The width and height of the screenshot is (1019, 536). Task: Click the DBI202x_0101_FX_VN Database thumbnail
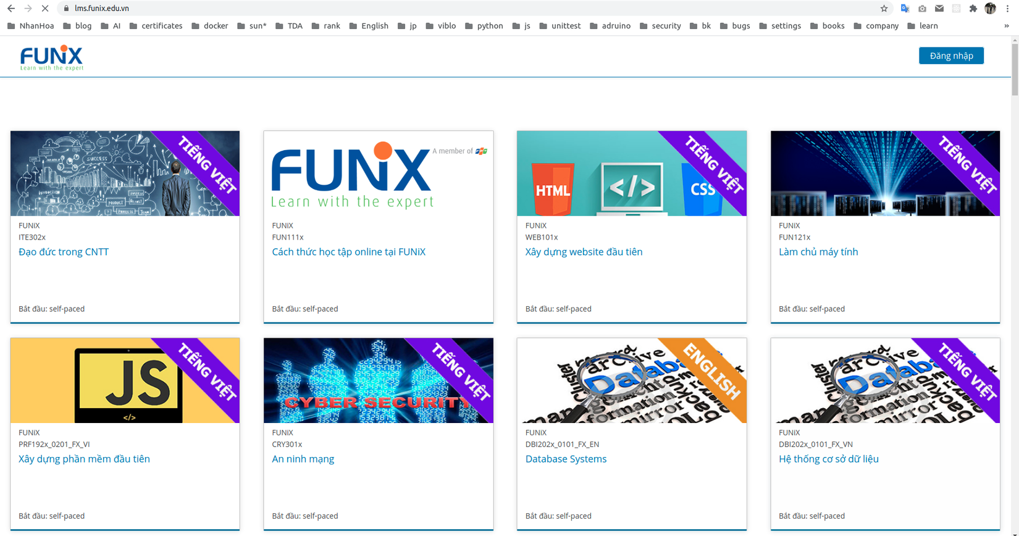pyautogui.click(x=885, y=380)
